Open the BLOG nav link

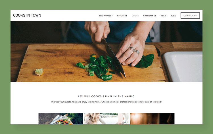point(173,16)
